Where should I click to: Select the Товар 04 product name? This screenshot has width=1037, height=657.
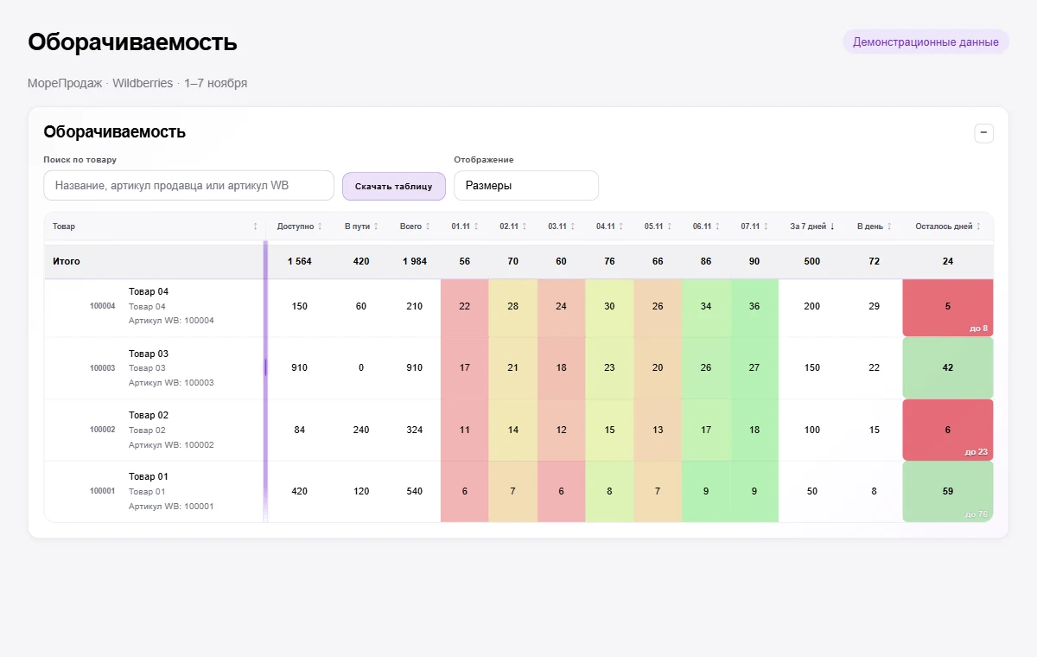[149, 292]
